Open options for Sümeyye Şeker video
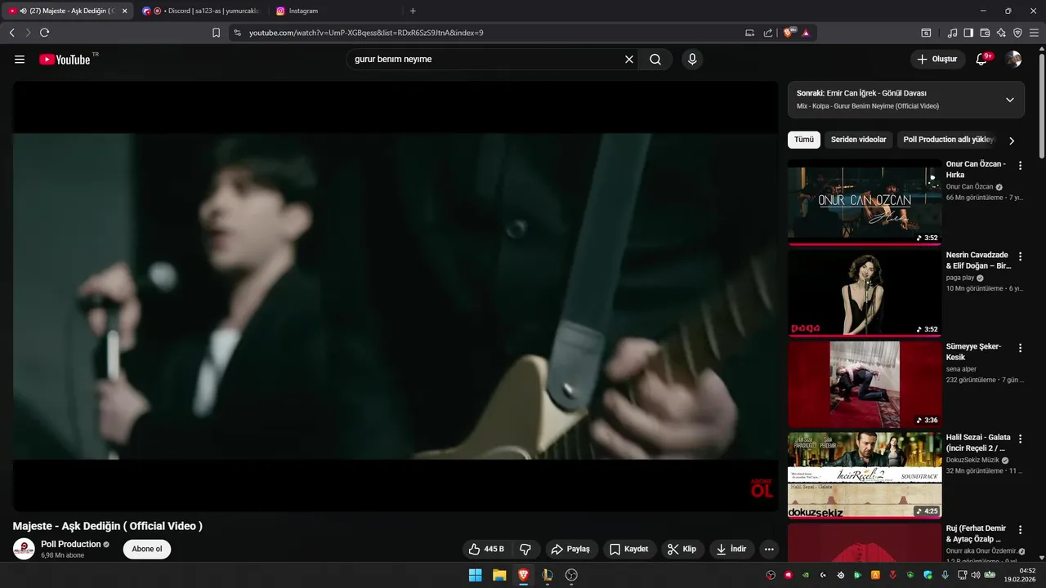1046x588 pixels. [1020, 348]
